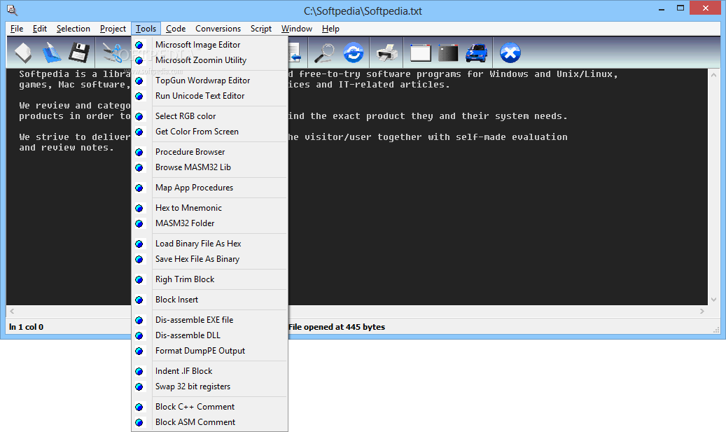
Task: Choose Microsoft Zoomin Utility
Action: tap(209, 60)
